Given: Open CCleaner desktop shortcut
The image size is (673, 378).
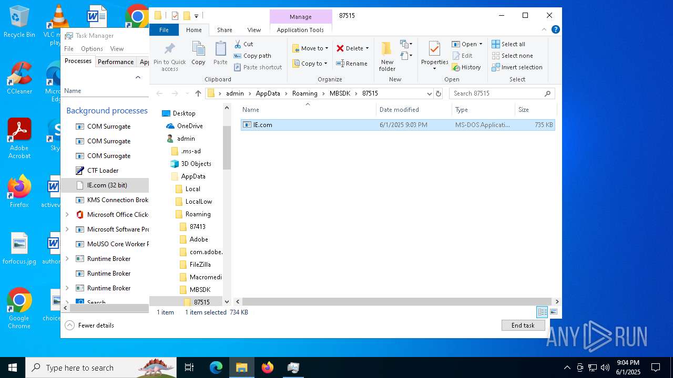Looking at the screenshot, I should [x=19, y=78].
